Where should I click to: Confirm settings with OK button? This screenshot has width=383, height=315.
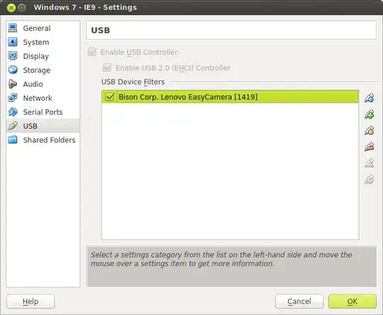(x=353, y=301)
